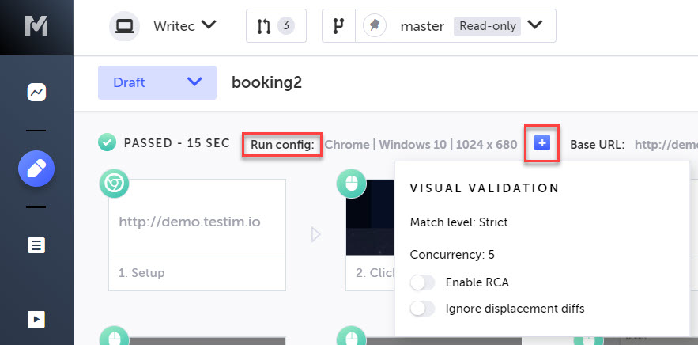Enable the RCA toggle
The width and height of the screenshot is (698, 345).
[423, 282]
